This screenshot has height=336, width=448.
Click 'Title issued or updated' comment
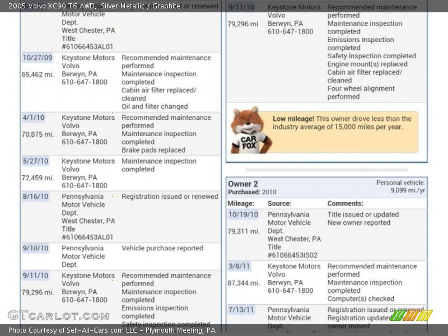(363, 214)
